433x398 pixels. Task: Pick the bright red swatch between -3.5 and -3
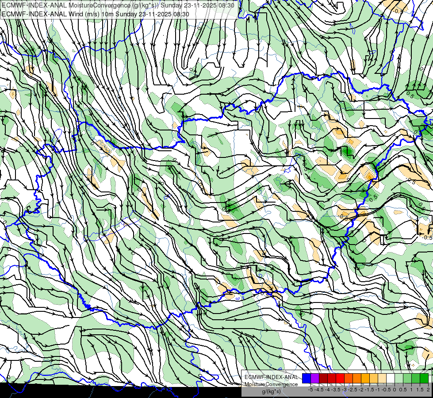tap(340, 378)
